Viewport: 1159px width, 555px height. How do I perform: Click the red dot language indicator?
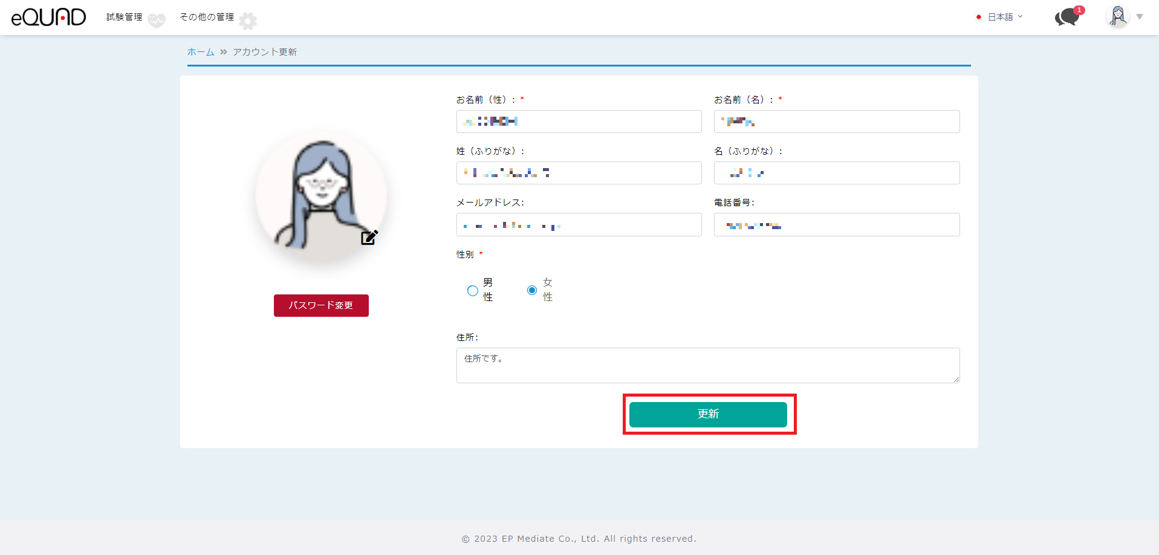tap(978, 17)
